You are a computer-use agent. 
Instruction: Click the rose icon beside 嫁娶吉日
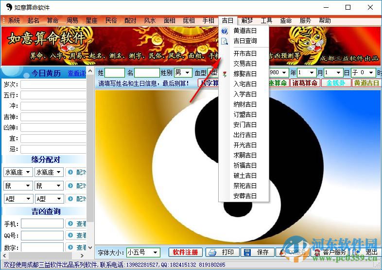(x=225, y=74)
